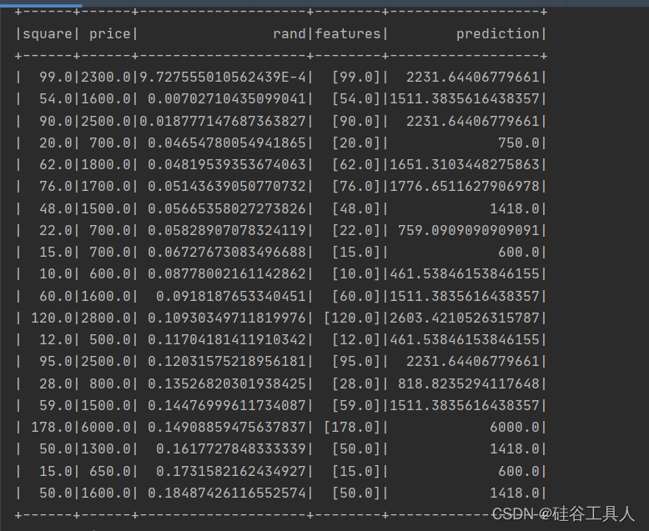The image size is (649, 531).
Task: Select the price value 600.0
Action: click(109, 273)
